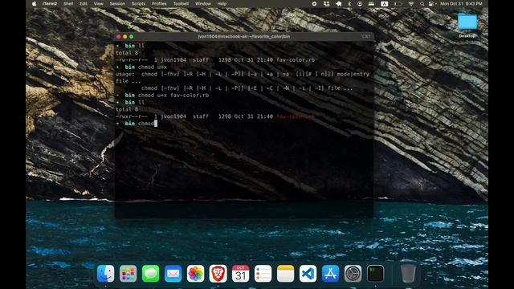Open the Apple menu

point(34,3)
